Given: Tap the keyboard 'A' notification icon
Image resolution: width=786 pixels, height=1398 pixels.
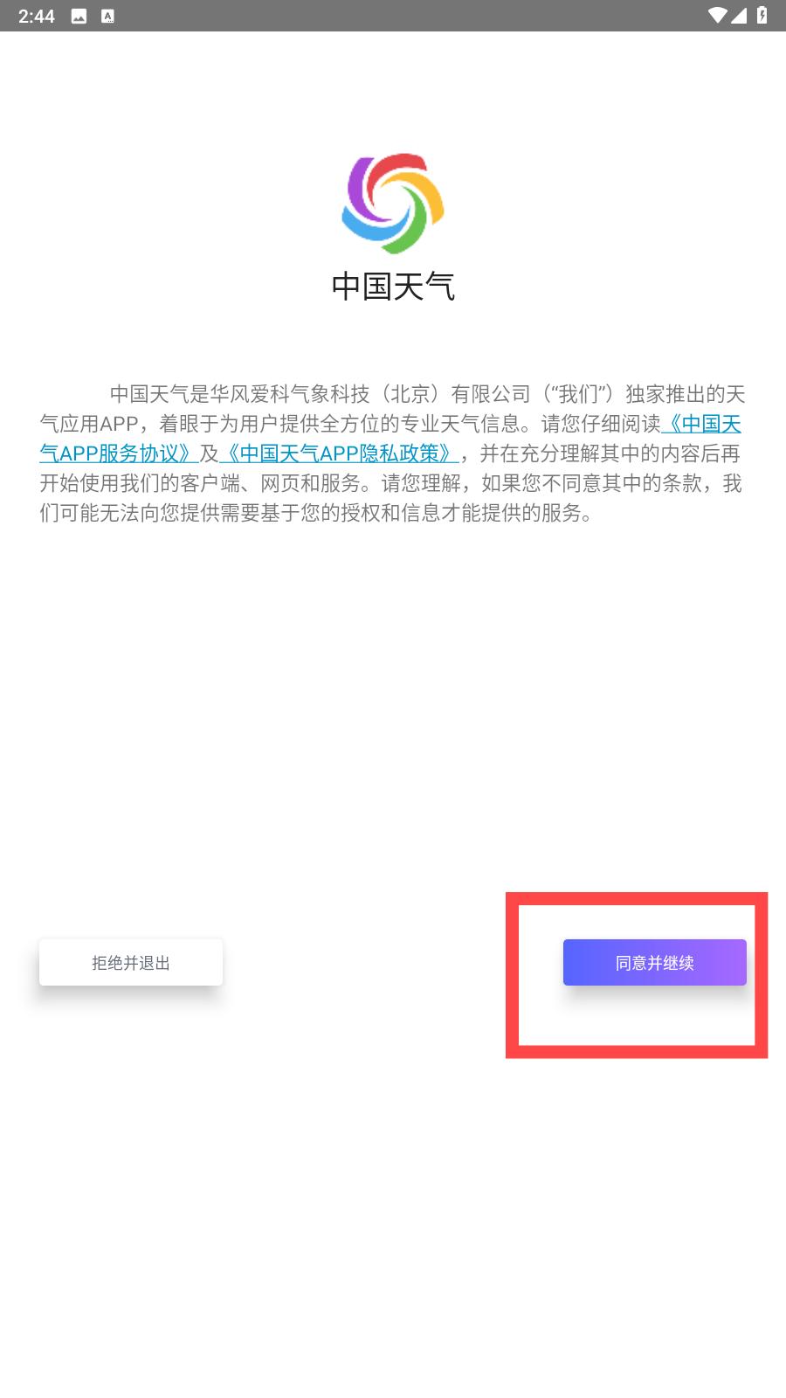Looking at the screenshot, I should (x=107, y=16).
